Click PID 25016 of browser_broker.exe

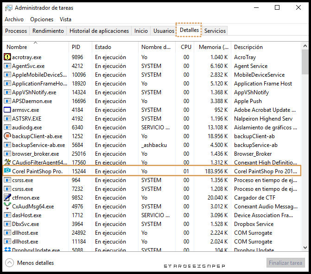[x=79, y=153]
